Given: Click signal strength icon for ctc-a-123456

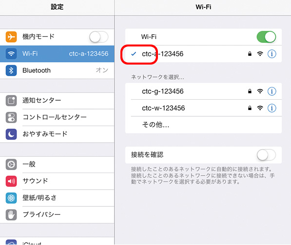Looking at the screenshot, I should 260,54.
